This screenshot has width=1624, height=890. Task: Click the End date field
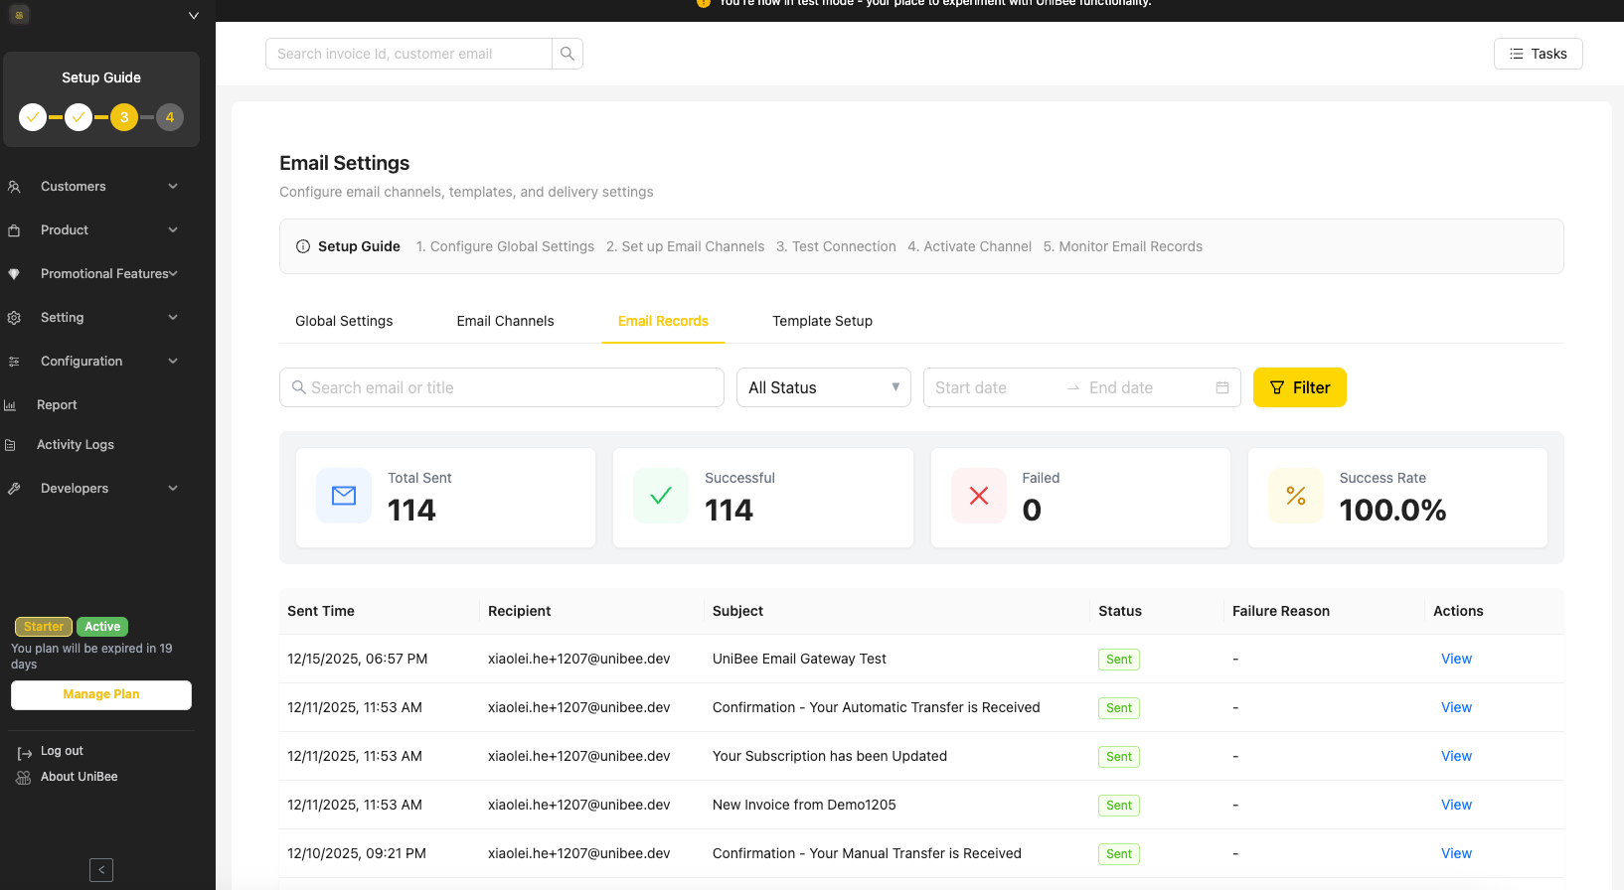(1143, 387)
